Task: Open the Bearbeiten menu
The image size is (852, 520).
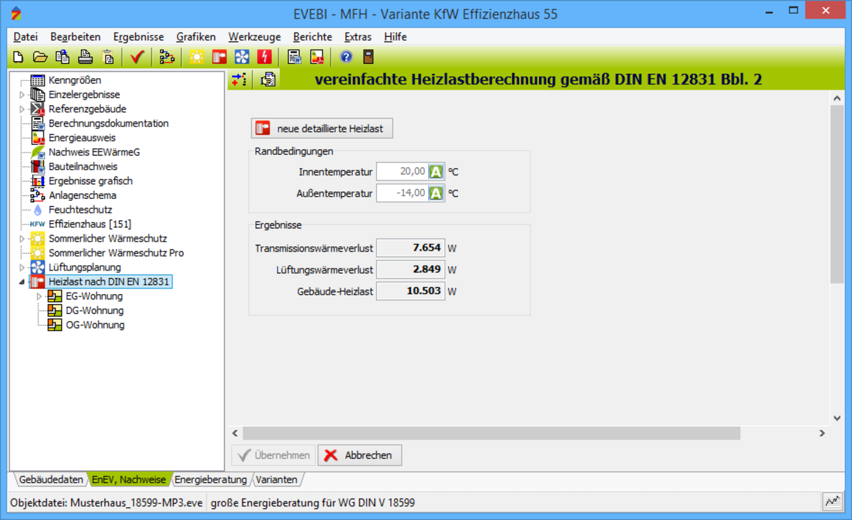Action: tap(75, 37)
